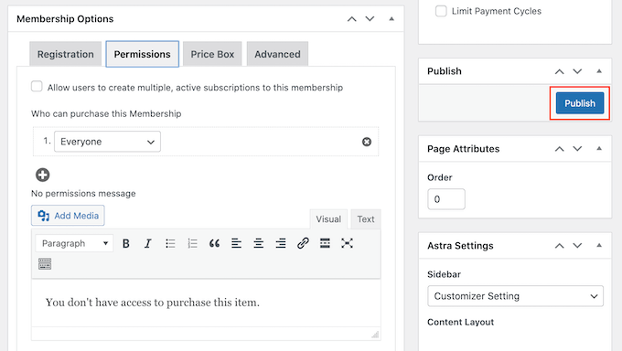Align text left in editor
The image size is (622, 351).
(x=236, y=243)
